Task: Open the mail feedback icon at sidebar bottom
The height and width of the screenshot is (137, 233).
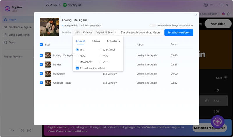Action: [x=29, y=131]
